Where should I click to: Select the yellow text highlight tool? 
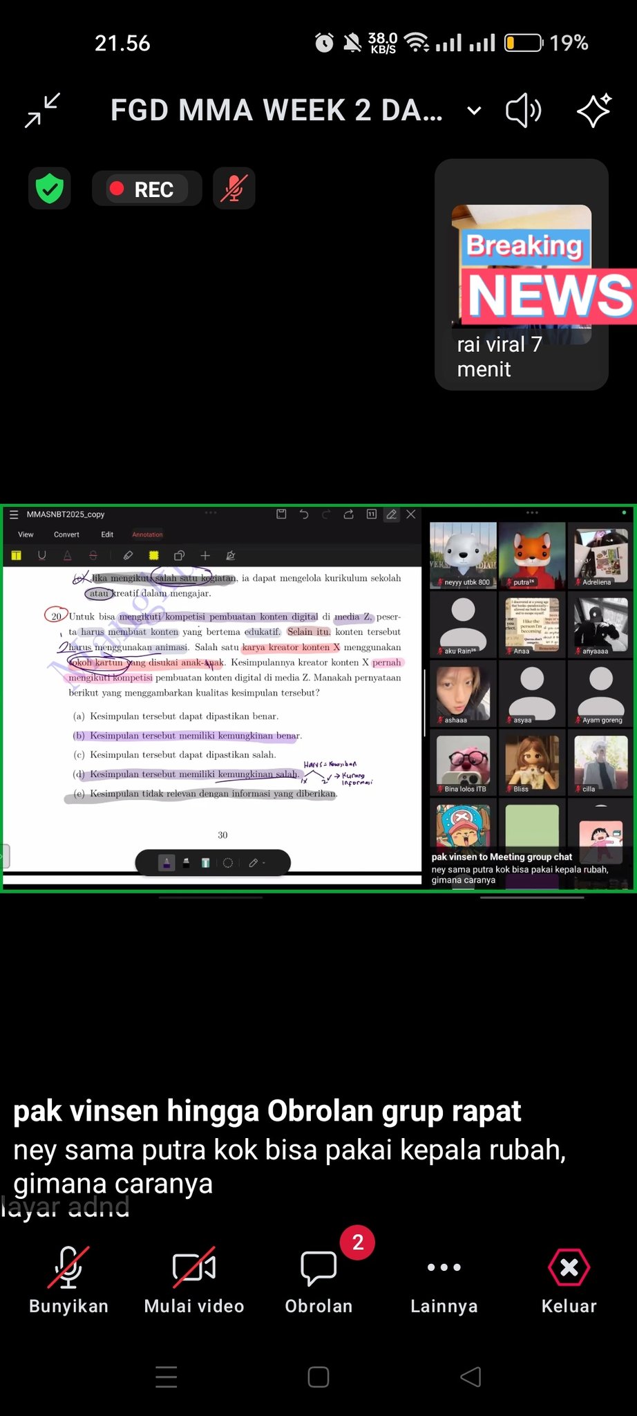pyautogui.click(x=17, y=555)
